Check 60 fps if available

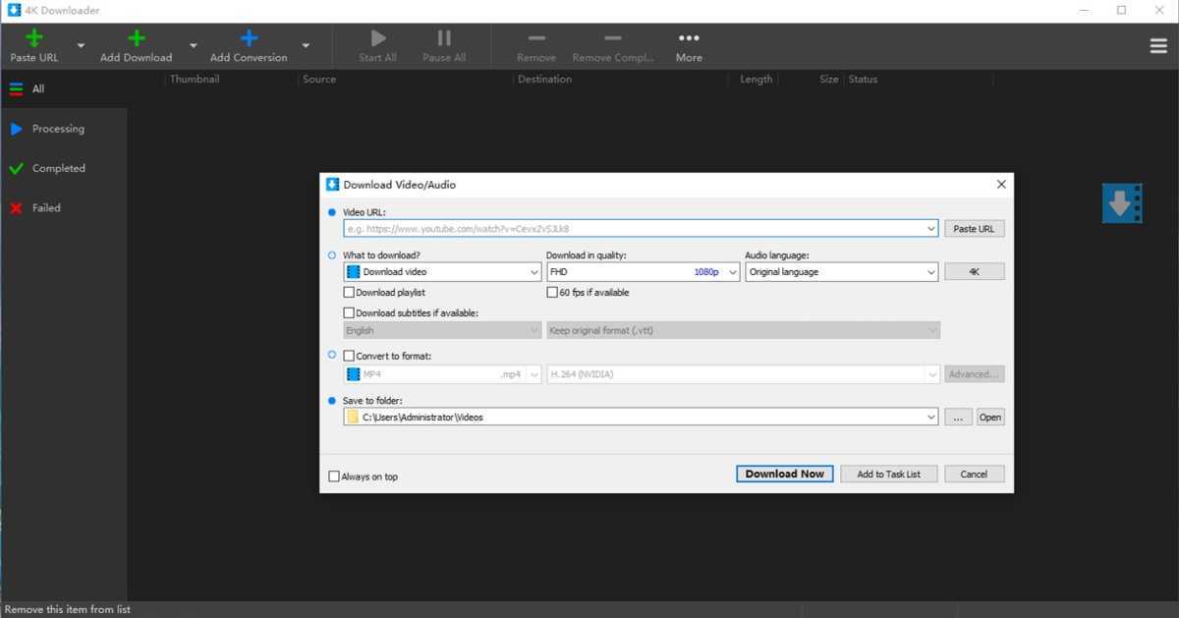[553, 292]
